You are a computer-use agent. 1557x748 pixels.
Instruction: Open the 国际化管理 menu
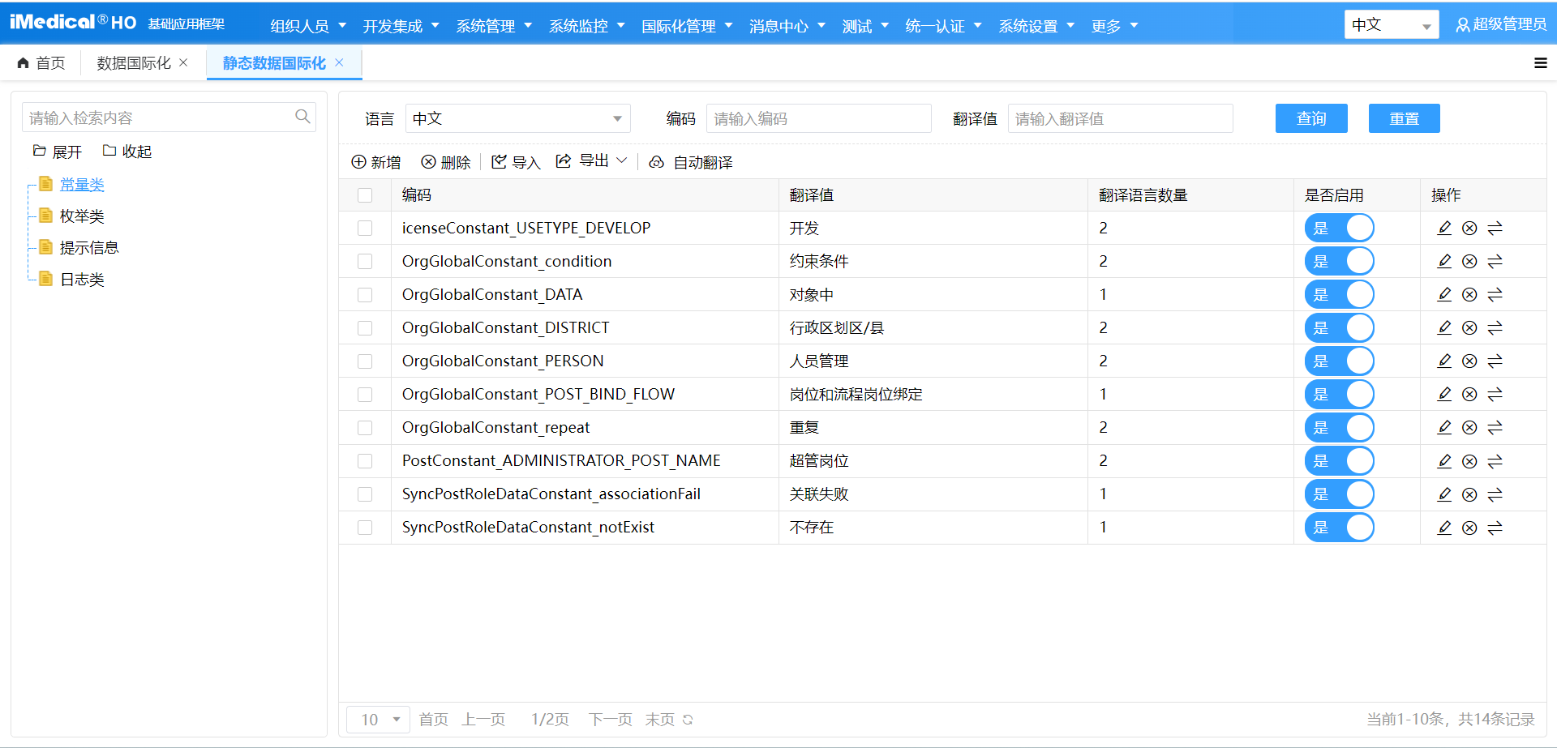(x=687, y=26)
